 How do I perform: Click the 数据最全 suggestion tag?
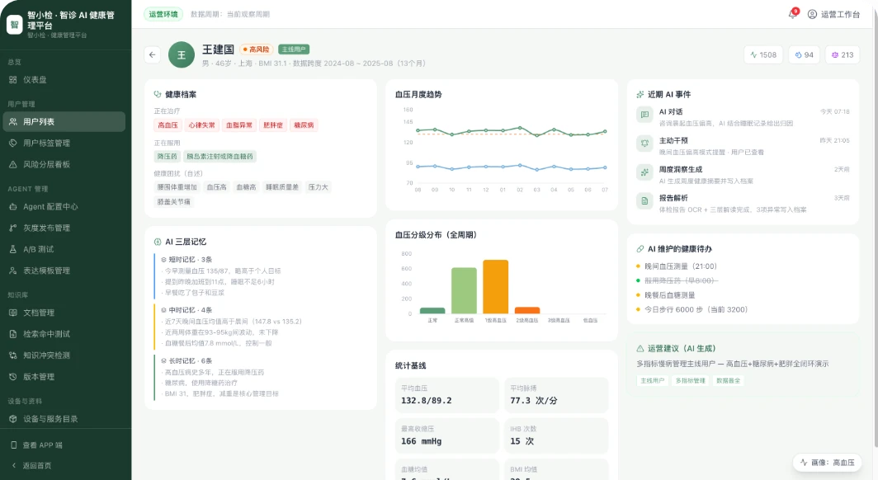point(728,380)
